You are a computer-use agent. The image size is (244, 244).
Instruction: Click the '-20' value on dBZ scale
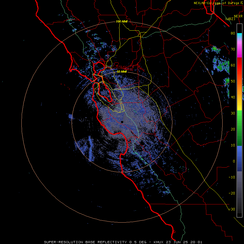pyautogui.click(x=232, y=193)
